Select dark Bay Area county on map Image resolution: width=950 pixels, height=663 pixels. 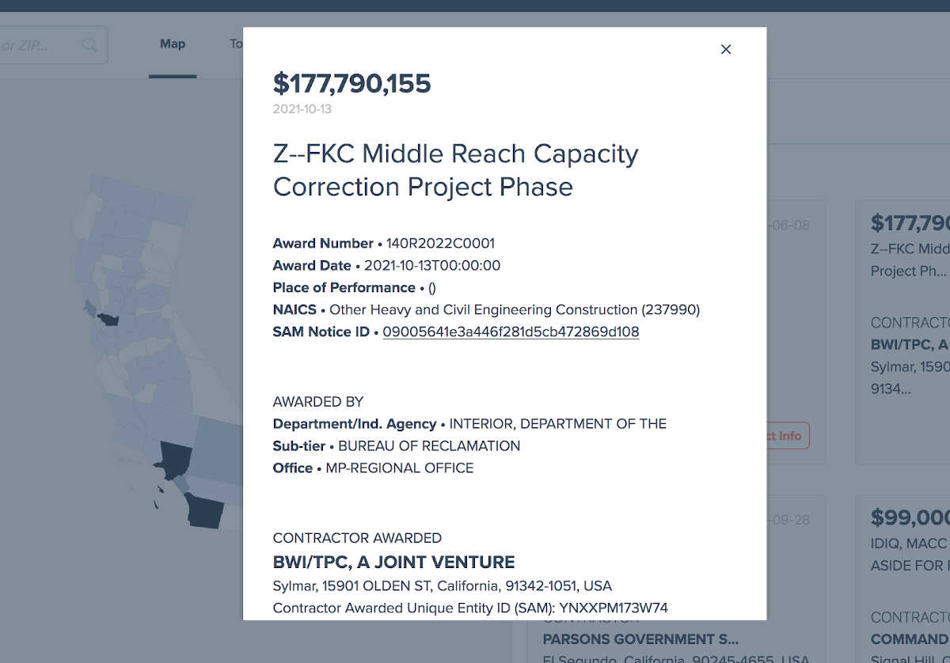tap(108, 319)
